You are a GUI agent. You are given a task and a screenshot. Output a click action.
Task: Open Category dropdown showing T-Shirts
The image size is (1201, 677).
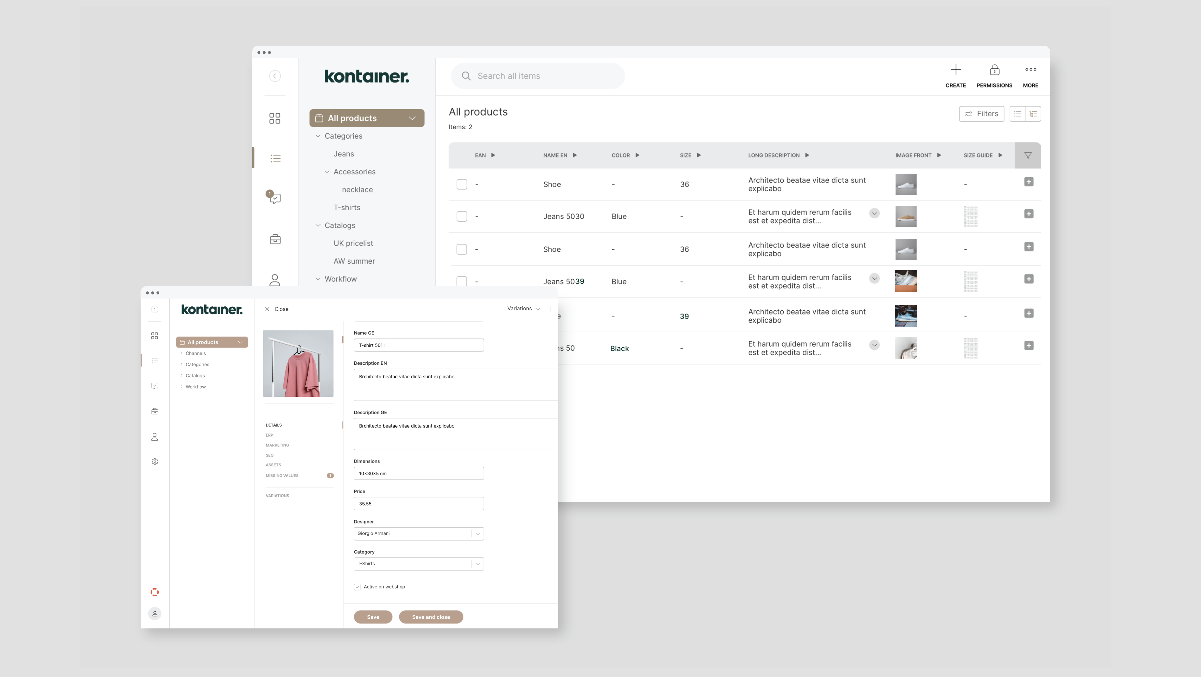tap(419, 564)
